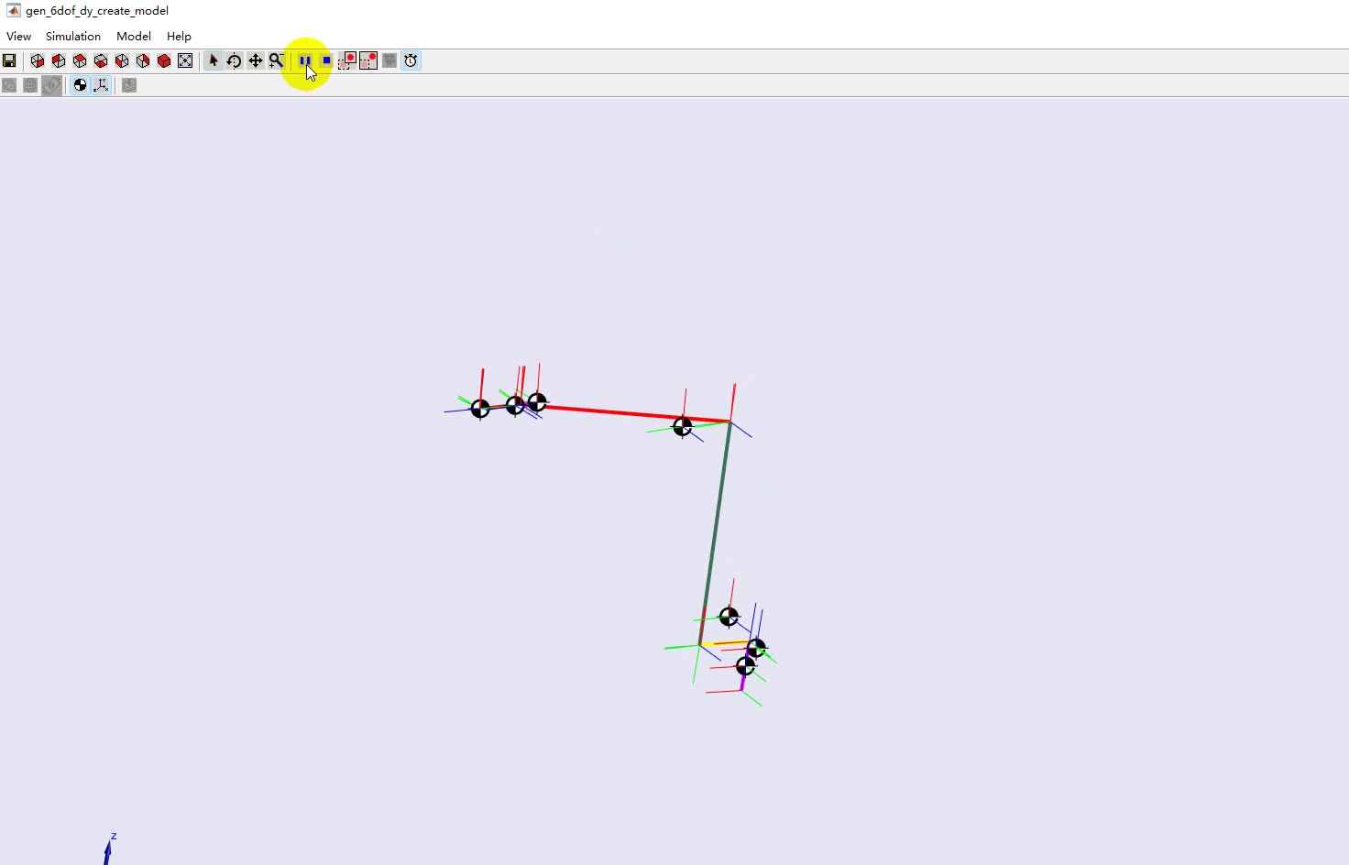Activate the pan move arrows tool
Screen dimensions: 1349x865
[x=255, y=60]
